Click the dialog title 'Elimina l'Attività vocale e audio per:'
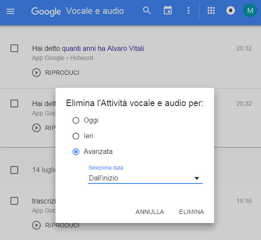 click(135, 103)
